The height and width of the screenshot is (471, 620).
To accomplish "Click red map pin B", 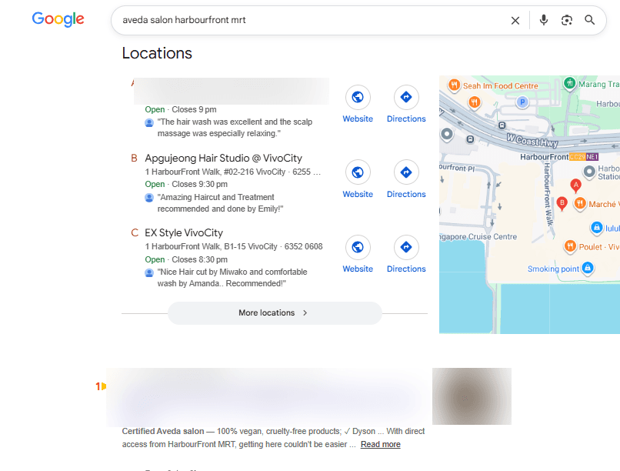I will (x=562, y=203).
